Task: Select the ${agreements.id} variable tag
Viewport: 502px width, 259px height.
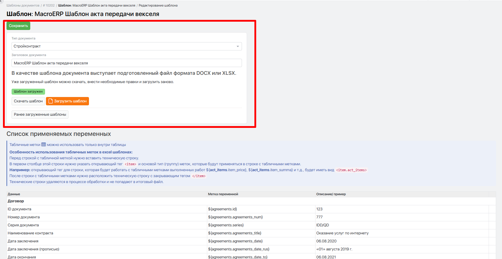Action: pyautogui.click(x=222, y=209)
